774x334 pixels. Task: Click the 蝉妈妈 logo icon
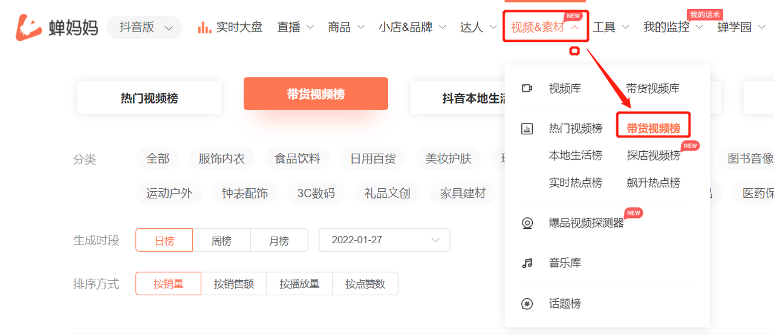click(x=28, y=27)
